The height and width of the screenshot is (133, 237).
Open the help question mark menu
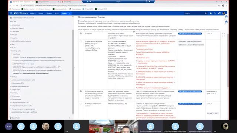pos(211,13)
